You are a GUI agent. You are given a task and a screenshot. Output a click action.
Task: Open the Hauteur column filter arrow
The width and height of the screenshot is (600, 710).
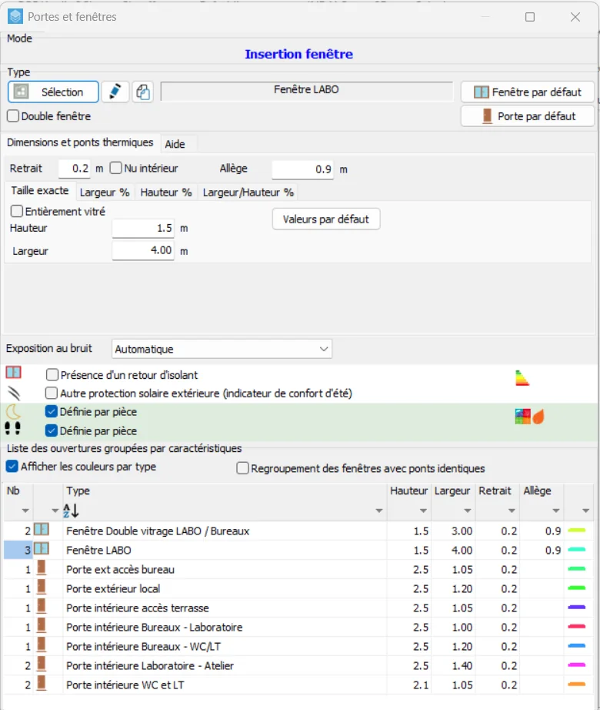423,511
